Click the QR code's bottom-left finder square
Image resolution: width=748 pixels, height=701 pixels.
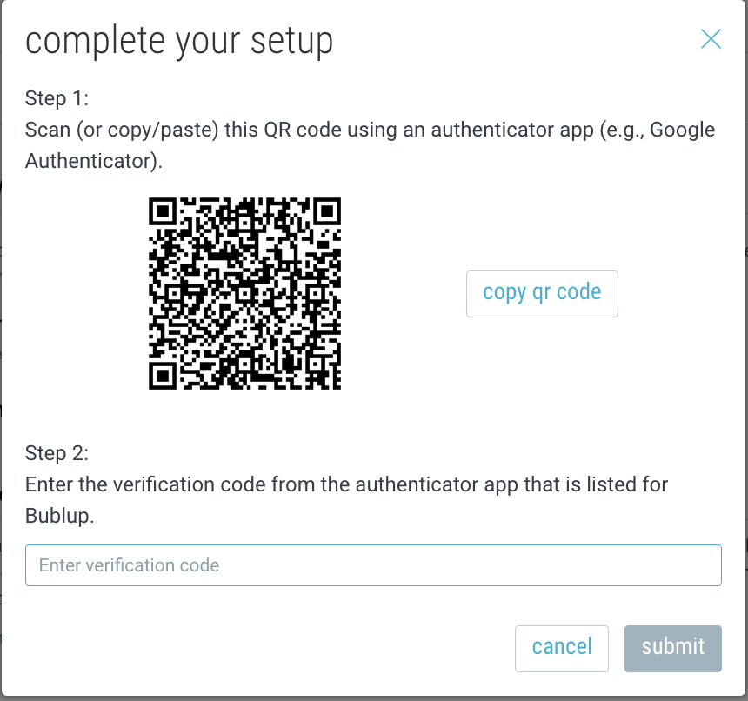(163, 376)
